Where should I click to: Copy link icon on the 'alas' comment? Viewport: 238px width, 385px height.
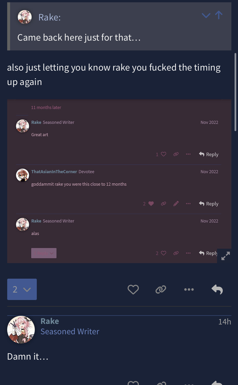pyautogui.click(x=176, y=253)
